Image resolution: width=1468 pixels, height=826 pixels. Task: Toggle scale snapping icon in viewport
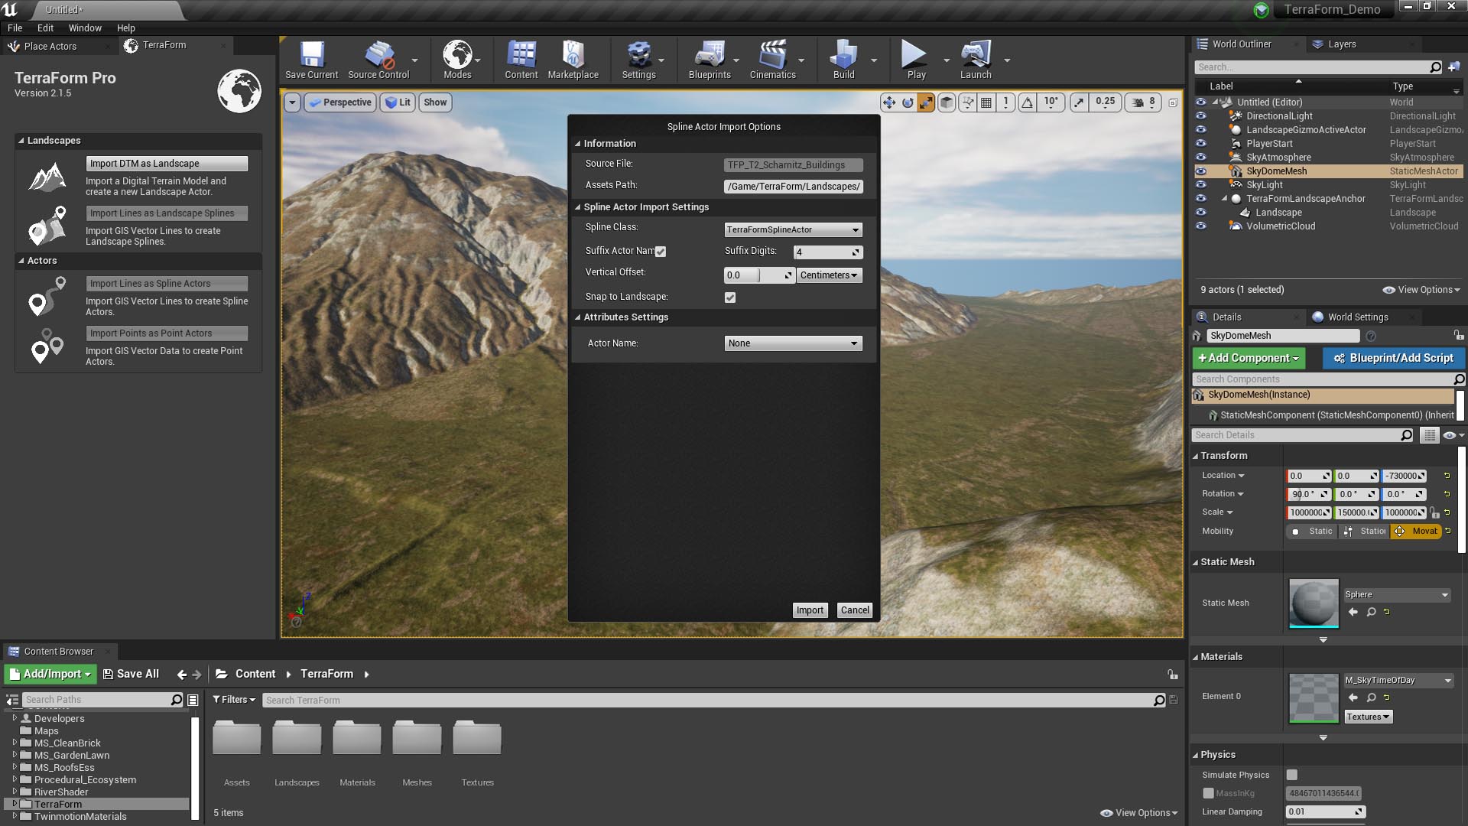coord(1079,102)
